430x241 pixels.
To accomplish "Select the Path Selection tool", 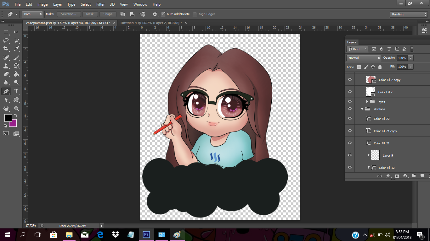I will pos(6,99).
